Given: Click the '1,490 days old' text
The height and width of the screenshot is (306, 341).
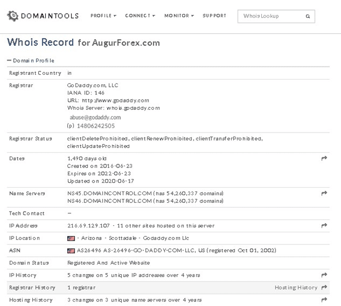Looking at the screenshot, I should tap(87, 159).
